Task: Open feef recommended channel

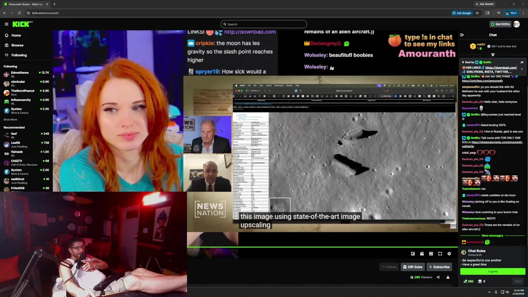Action: pyautogui.click(x=26, y=135)
